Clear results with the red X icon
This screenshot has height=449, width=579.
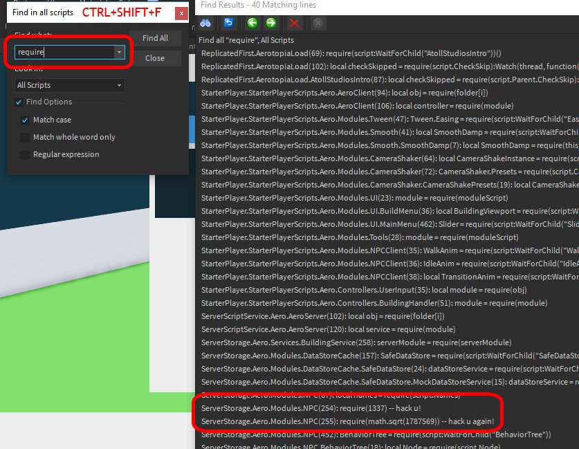tap(293, 23)
